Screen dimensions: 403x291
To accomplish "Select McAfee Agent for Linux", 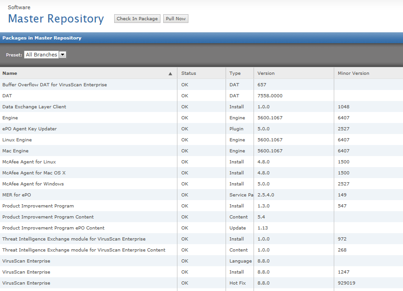I will pos(29,162).
